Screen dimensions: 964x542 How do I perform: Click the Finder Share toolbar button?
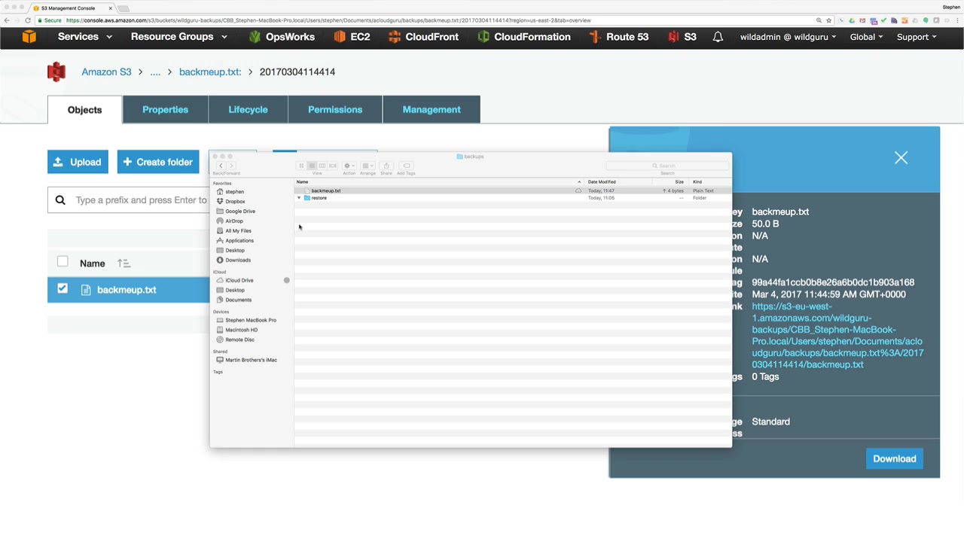[x=386, y=166]
